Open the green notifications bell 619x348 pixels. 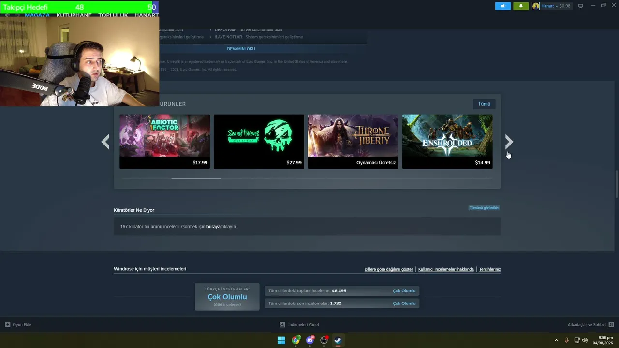(x=521, y=6)
